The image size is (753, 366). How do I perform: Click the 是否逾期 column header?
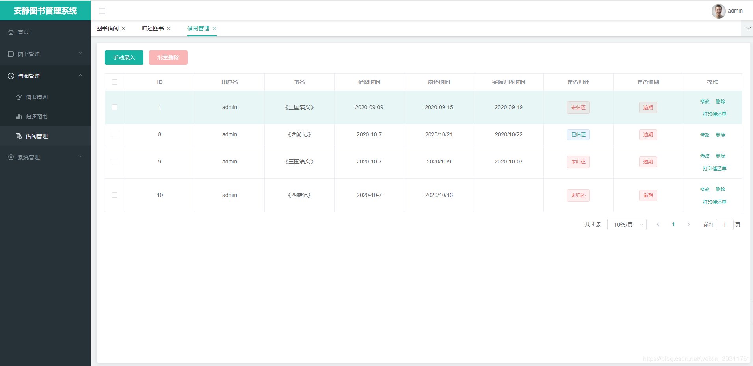pos(648,82)
